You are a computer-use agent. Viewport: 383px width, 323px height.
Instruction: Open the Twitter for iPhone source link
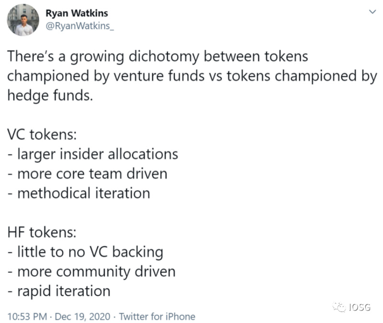(157, 316)
